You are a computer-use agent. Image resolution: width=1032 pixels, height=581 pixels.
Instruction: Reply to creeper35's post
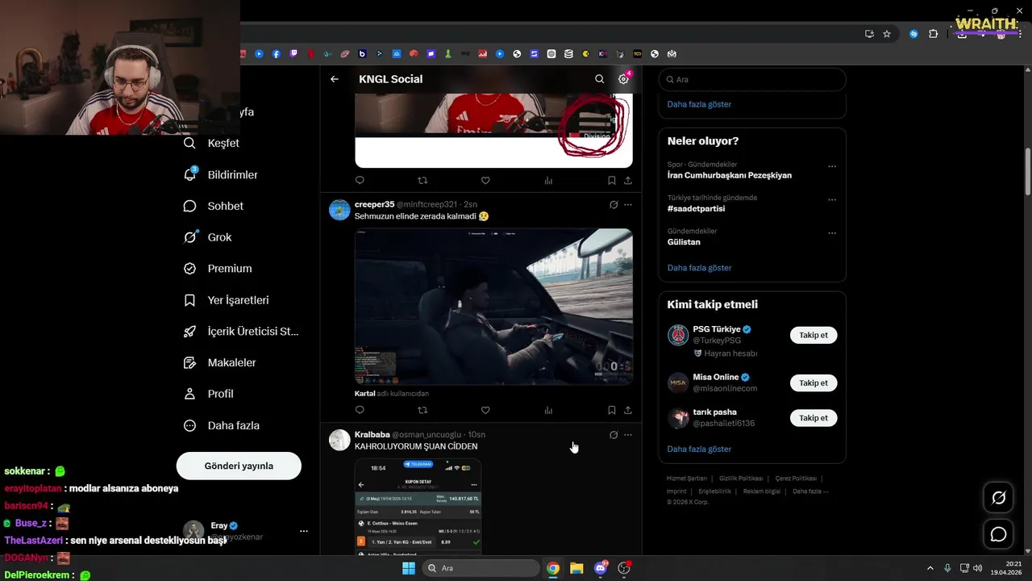360,410
